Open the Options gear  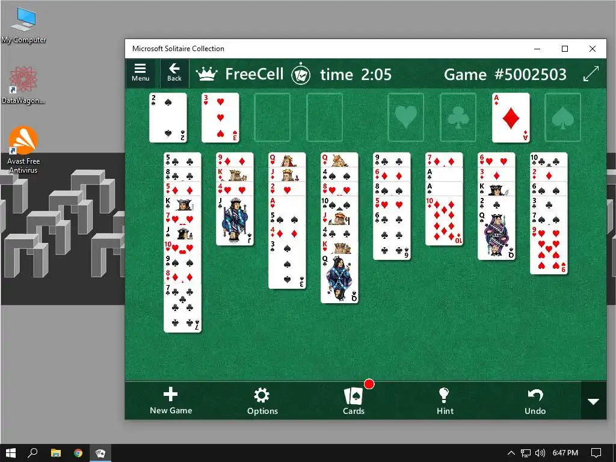tap(262, 401)
